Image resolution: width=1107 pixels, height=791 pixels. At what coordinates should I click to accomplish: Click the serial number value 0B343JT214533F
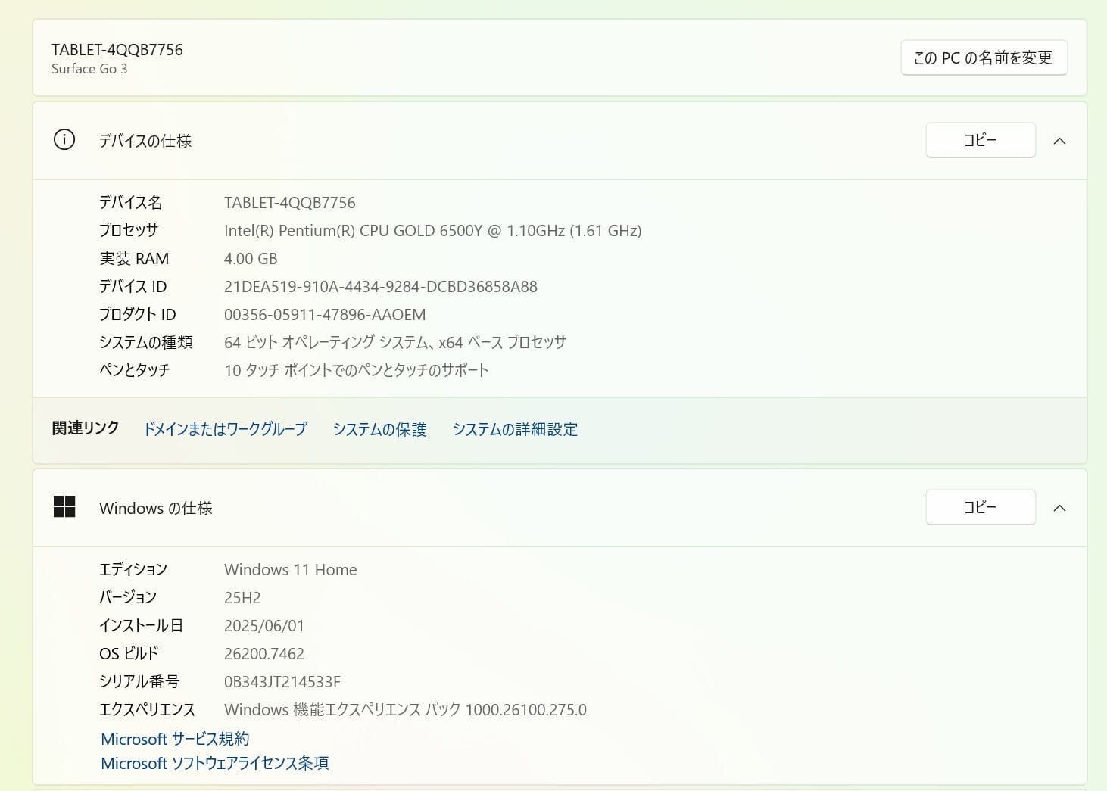point(282,682)
